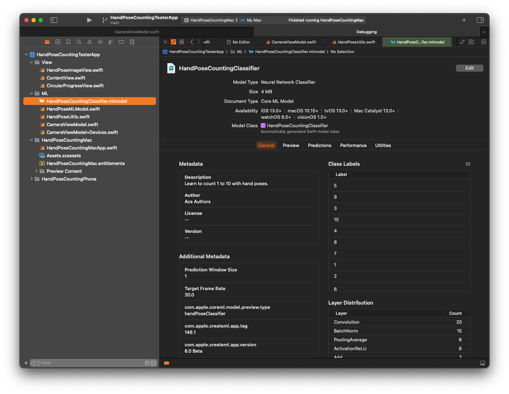Screen dimensions: 509x394
Task: Select the Debugging window tab
Action: point(366,32)
